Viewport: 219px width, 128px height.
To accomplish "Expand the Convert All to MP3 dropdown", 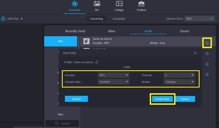I will click(x=199, y=19).
